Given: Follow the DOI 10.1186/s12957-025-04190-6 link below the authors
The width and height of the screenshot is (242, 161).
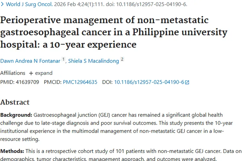Looking at the screenshot, I should pyautogui.click(x=149, y=82).
